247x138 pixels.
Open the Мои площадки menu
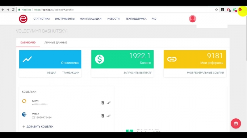tap(90, 19)
